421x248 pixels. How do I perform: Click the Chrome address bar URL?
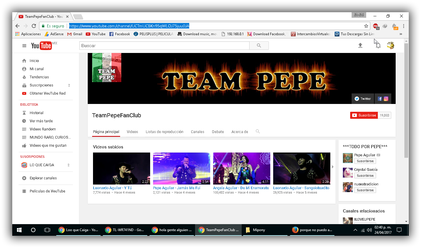pyautogui.click(x=129, y=26)
